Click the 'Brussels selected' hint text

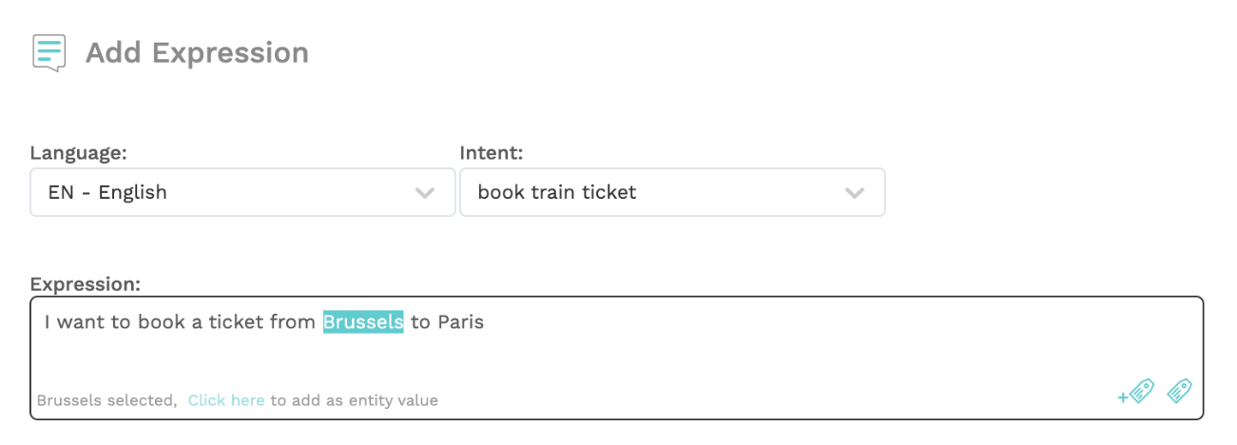tap(106, 400)
